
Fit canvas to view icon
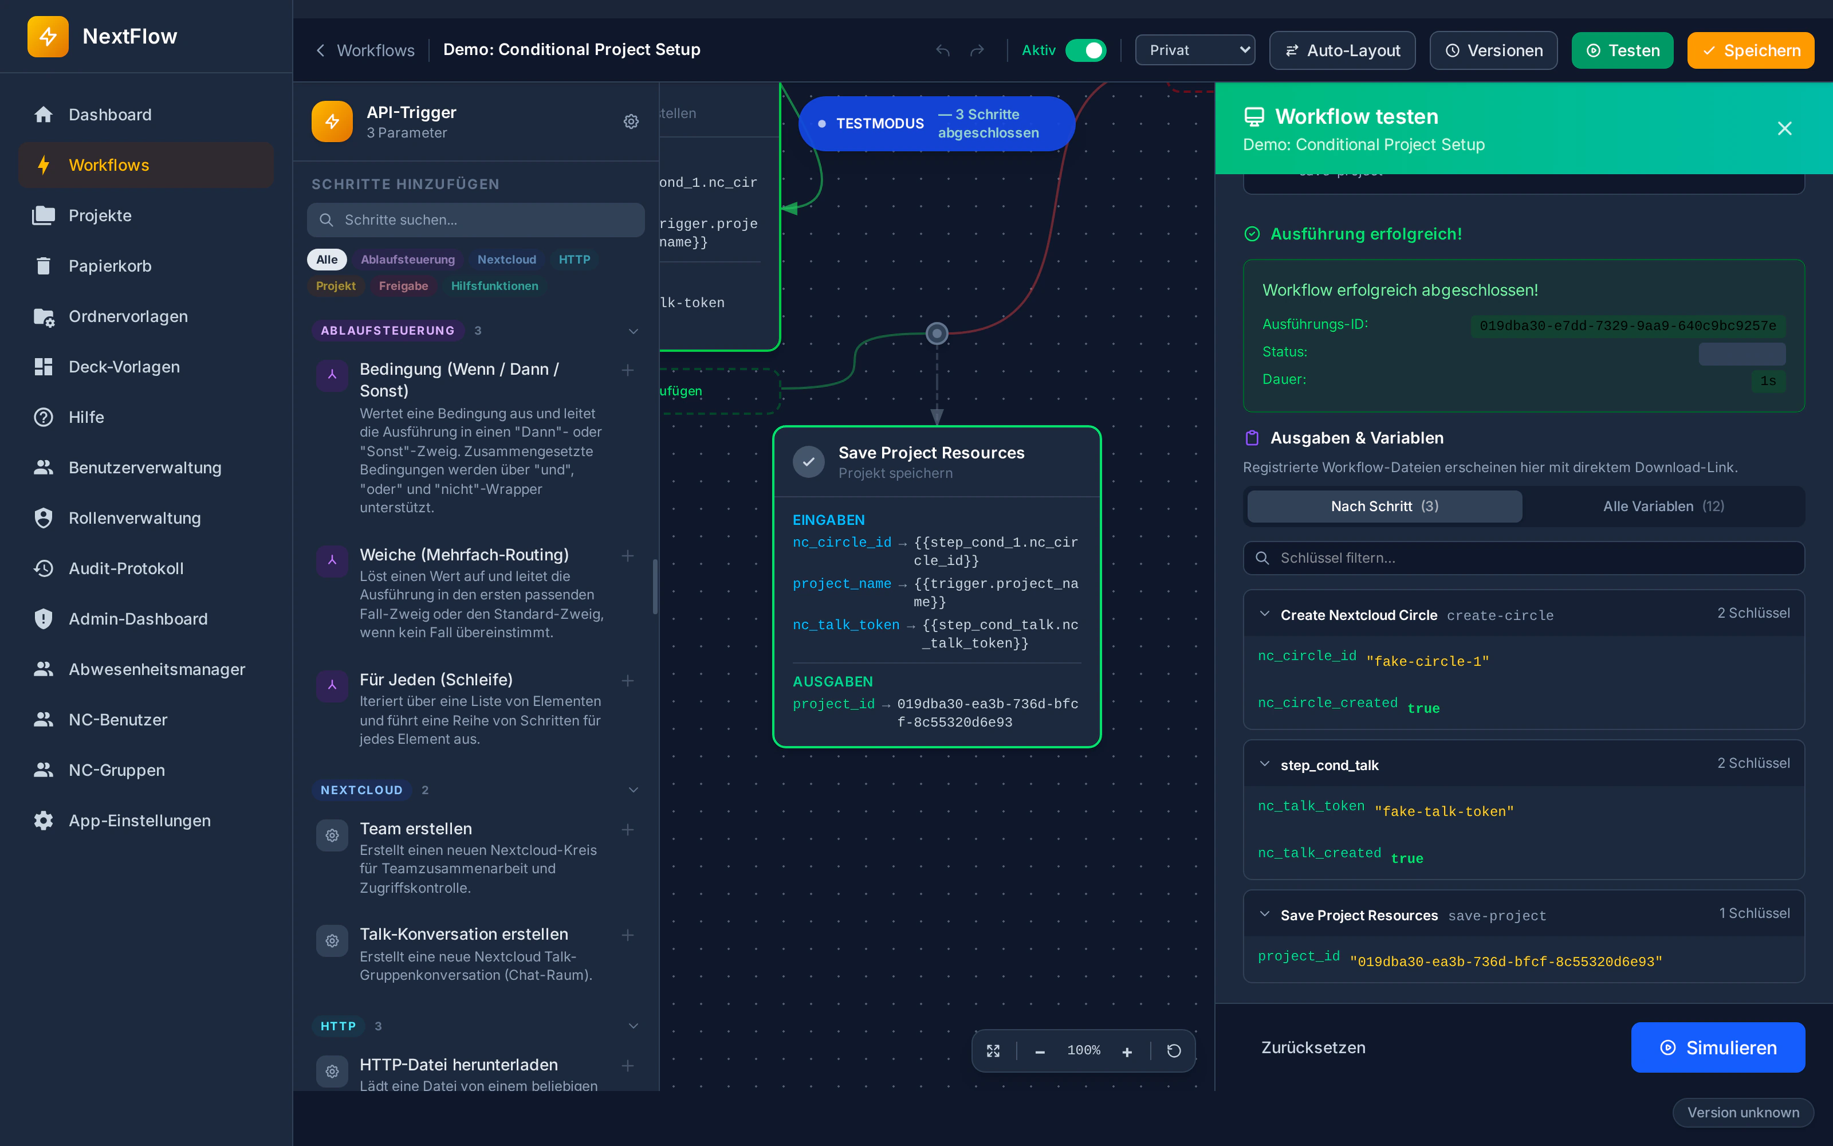[x=993, y=1050]
